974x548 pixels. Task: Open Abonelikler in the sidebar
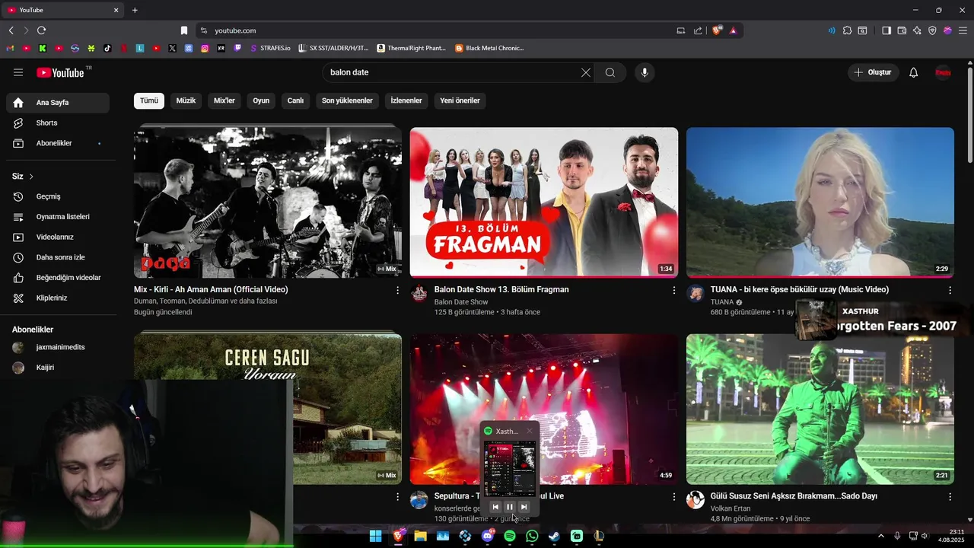pyautogui.click(x=58, y=143)
